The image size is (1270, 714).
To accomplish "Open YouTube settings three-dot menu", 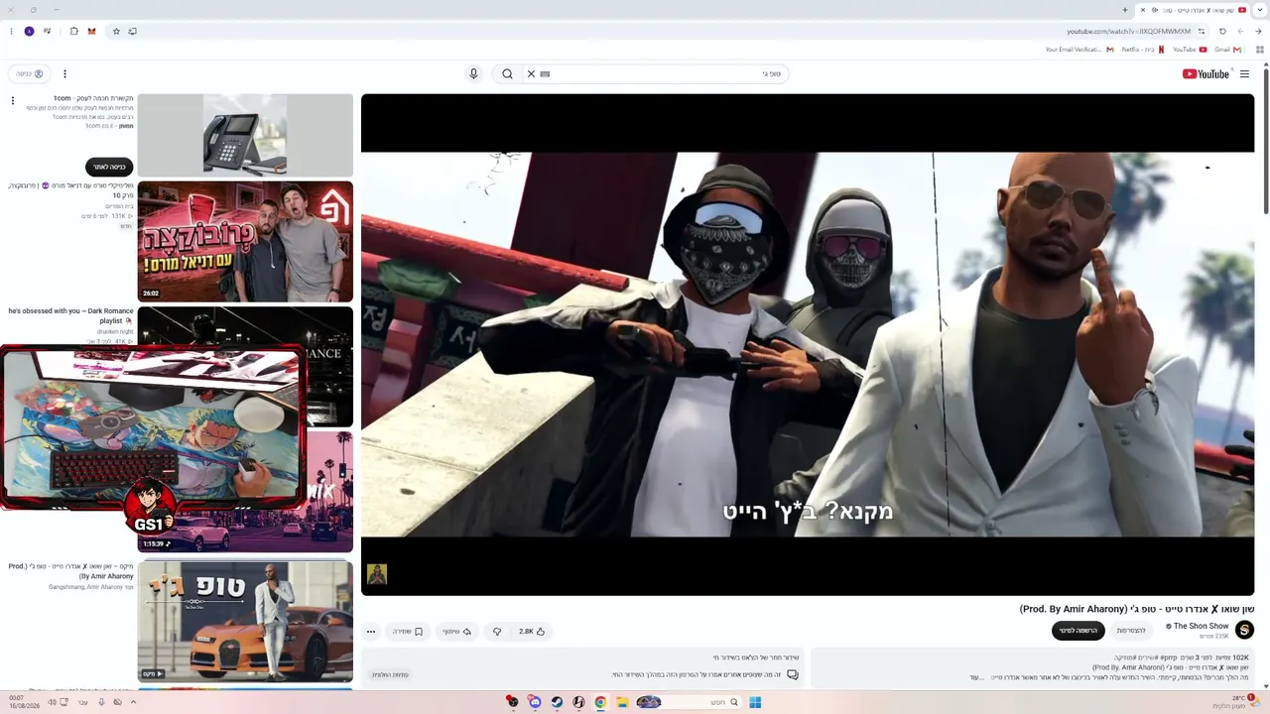I will click(64, 74).
